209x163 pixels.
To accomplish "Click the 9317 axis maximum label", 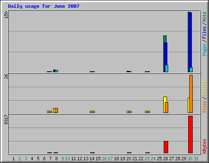I will click(x=6, y=119).
